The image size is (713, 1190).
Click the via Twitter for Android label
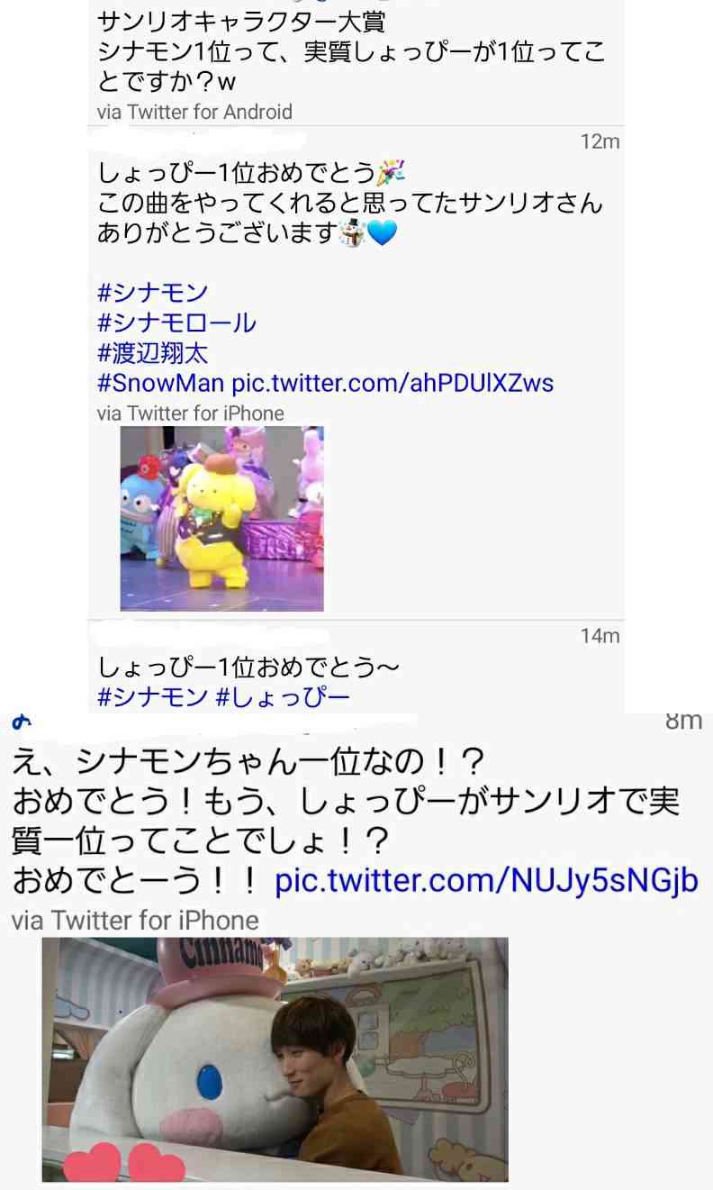pyautogui.click(x=194, y=112)
